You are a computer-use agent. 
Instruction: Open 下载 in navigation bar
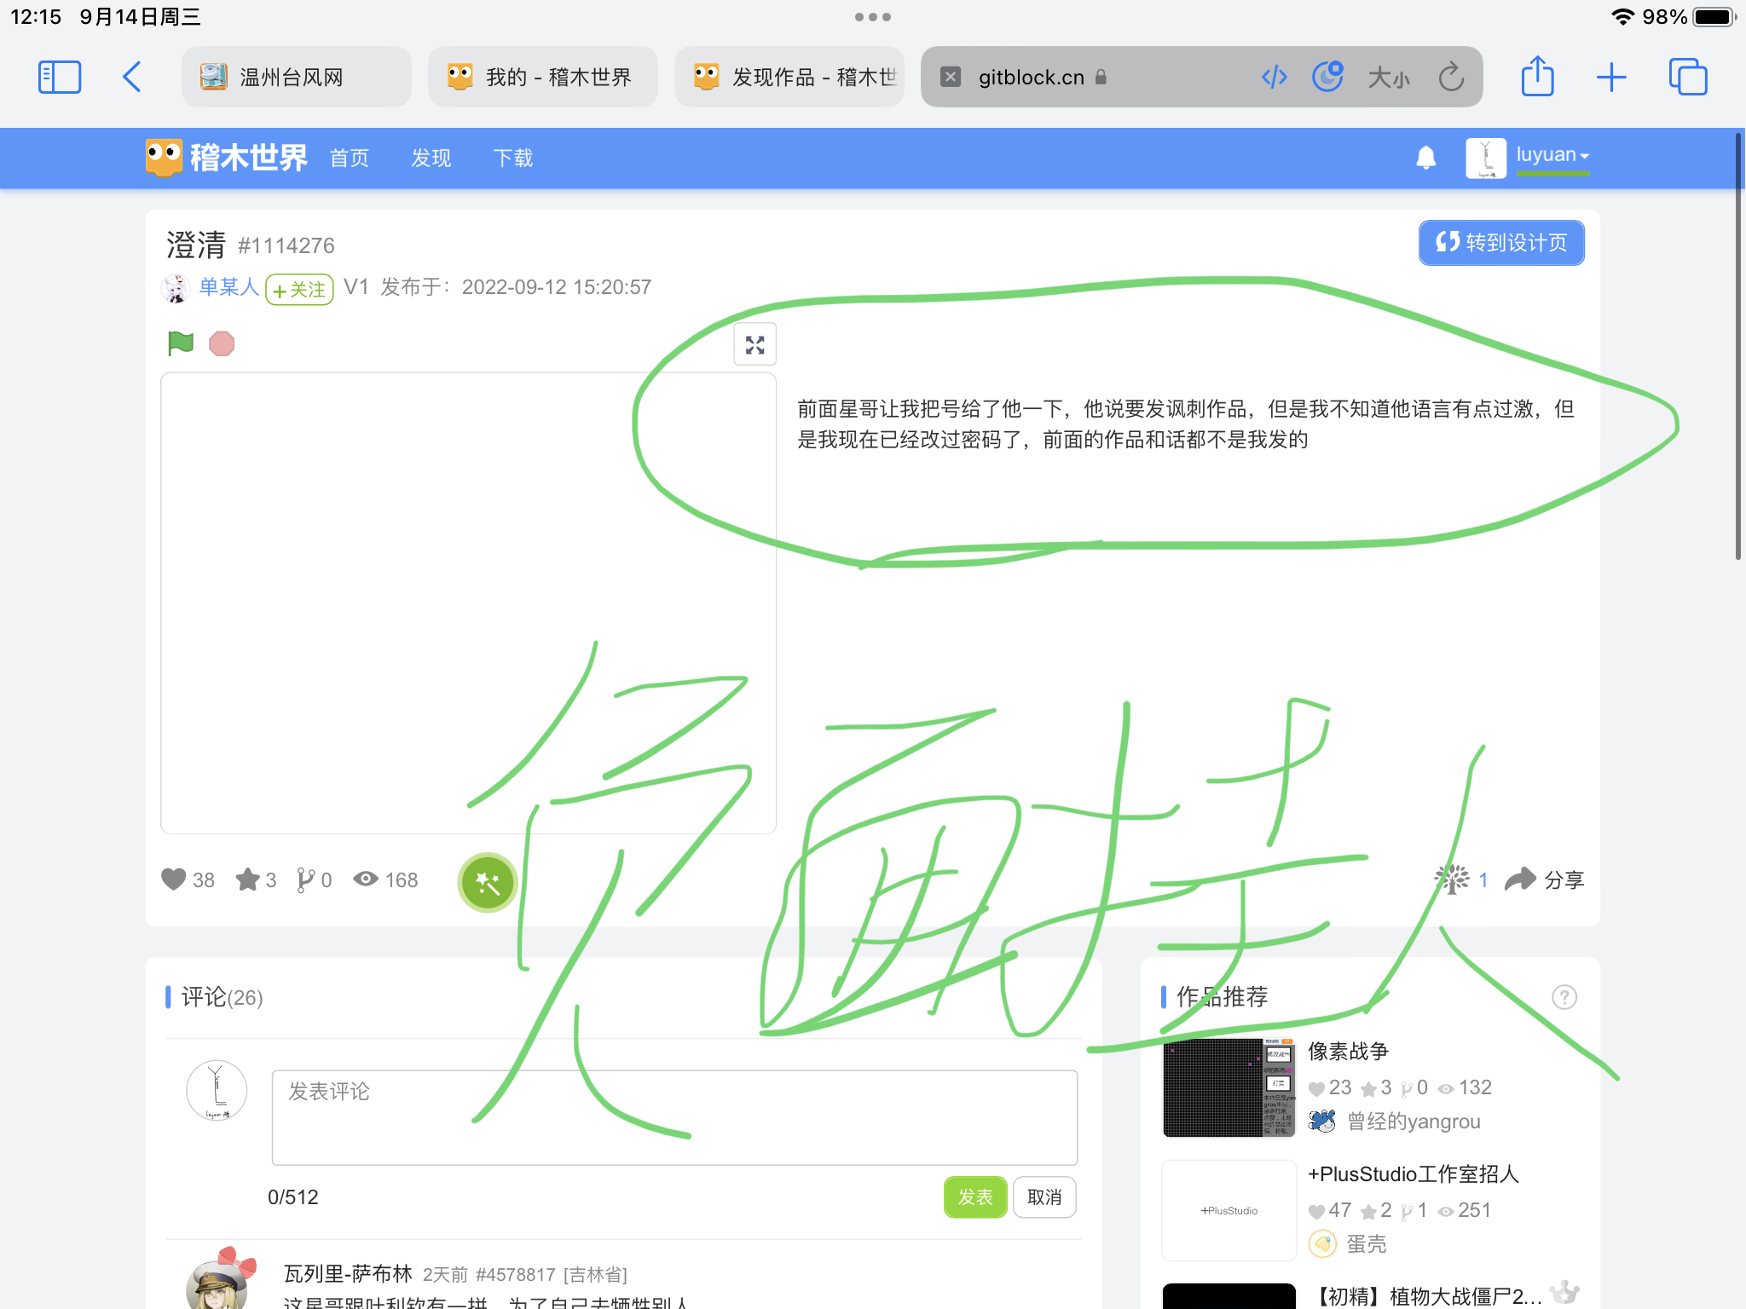[x=513, y=158]
